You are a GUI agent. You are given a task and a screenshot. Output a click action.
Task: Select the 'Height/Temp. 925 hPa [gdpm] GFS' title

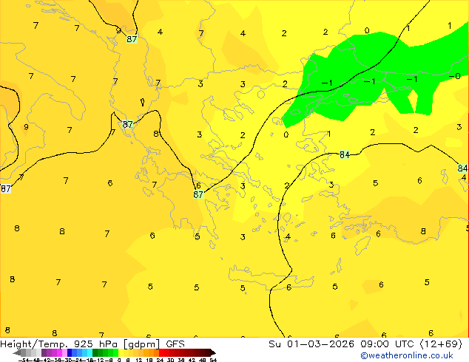92,344
